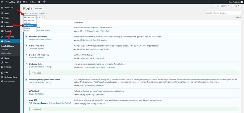The width and height of the screenshot is (244, 113).
Task: Filter plugins by Active (8)
Action: (33, 14)
